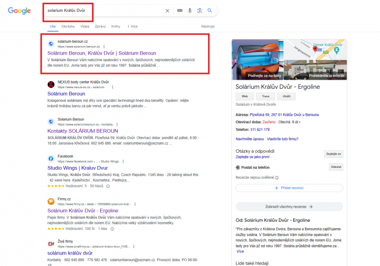Open address link Plzeňská 59, 267 01 Králův Dvůr
Viewport: 380px width, 266px height.
pyautogui.click(x=284, y=115)
